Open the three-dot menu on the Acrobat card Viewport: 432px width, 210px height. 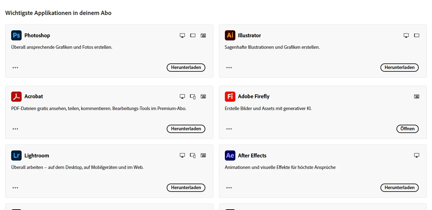(x=15, y=129)
